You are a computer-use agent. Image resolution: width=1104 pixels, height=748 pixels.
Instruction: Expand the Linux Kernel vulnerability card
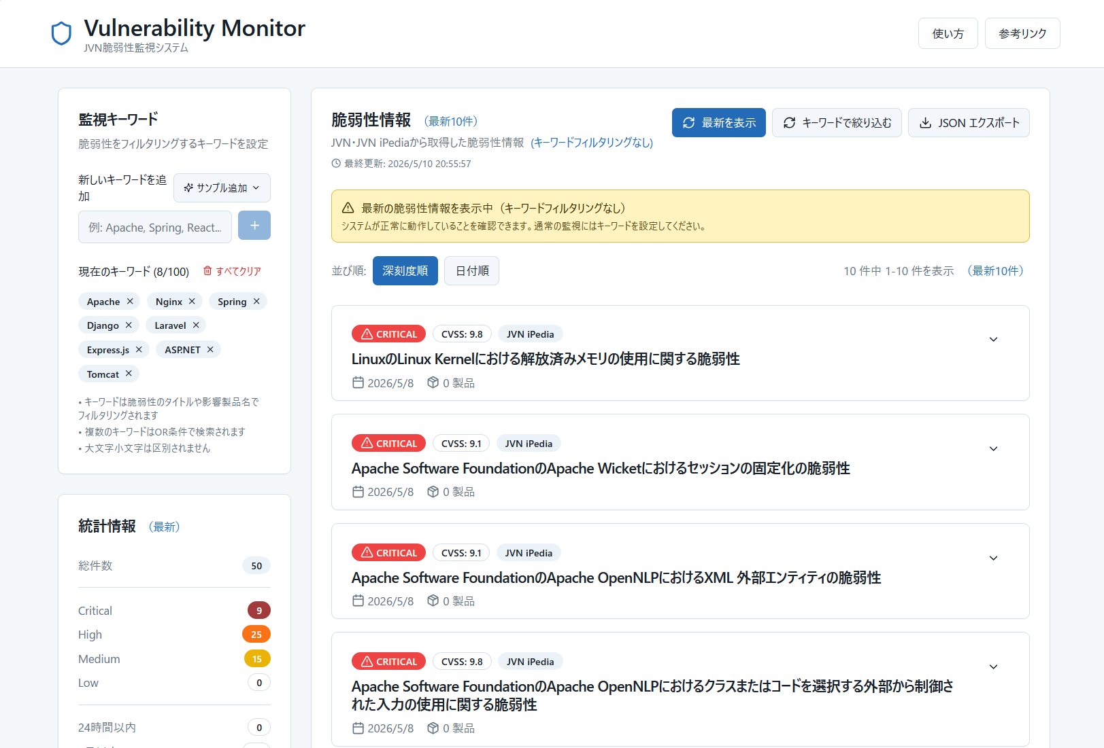(993, 339)
